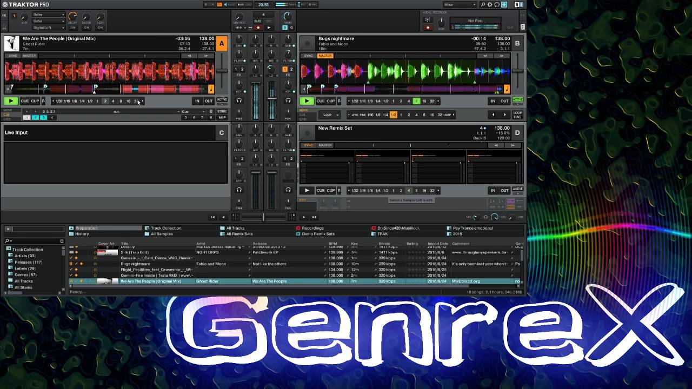Image resolution: width=692 pixels, height=389 pixels.
Task: Toggle the Gater effect ON button
Action: pyautogui.click(x=86, y=28)
